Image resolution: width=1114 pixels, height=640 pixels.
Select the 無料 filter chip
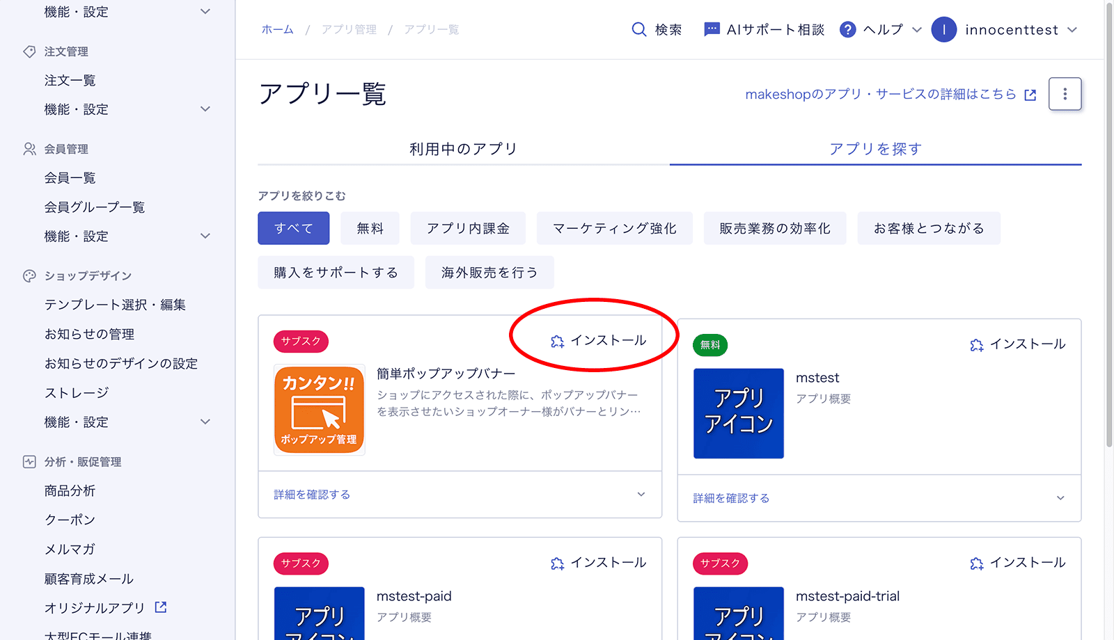pyautogui.click(x=370, y=228)
